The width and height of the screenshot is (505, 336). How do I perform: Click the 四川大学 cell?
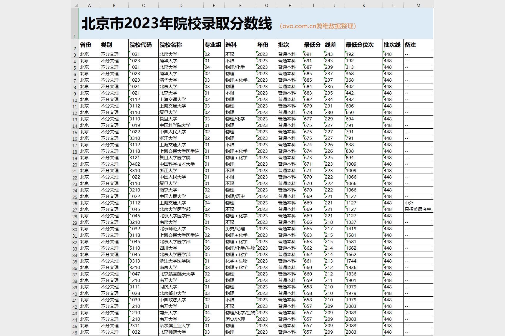pyautogui.click(x=181, y=248)
